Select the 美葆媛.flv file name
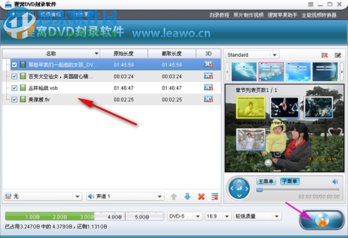The image size is (348, 238). point(39,100)
